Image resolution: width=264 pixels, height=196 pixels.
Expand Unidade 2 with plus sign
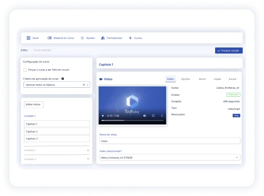[x=88, y=150]
